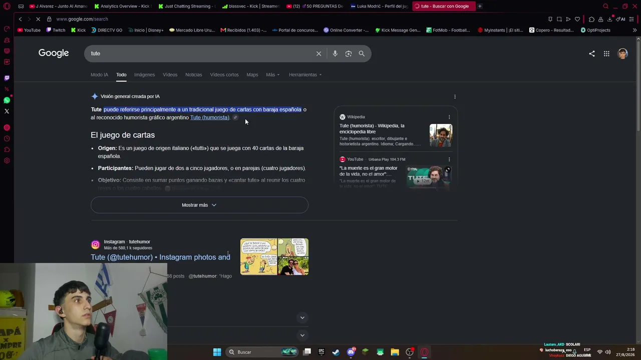Open the Wikipedia card portrait thumbnail
The width and height of the screenshot is (641, 360).
[441, 135]
